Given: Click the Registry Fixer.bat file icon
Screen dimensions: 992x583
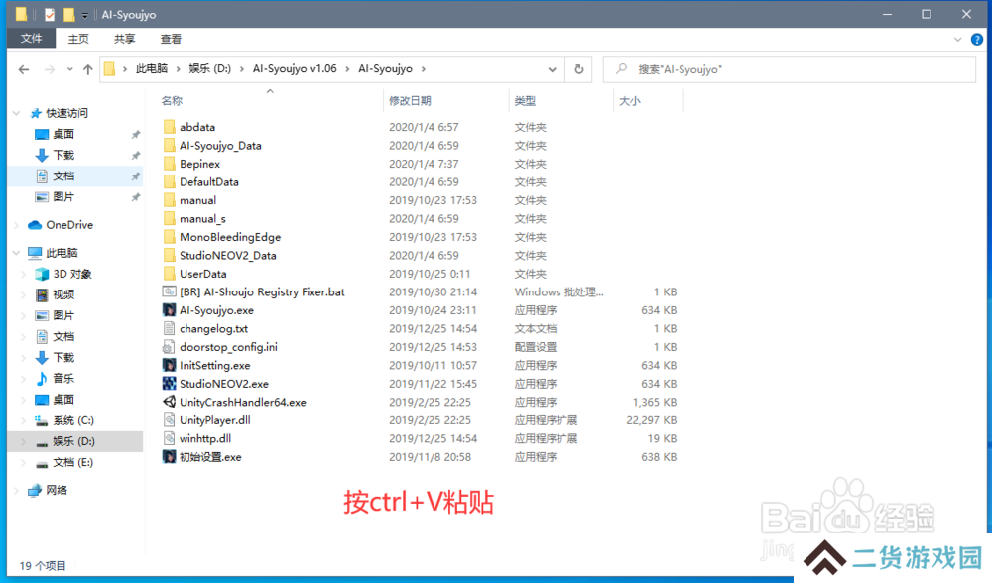Looking at the screenshot, I should [x=169, y=292].
